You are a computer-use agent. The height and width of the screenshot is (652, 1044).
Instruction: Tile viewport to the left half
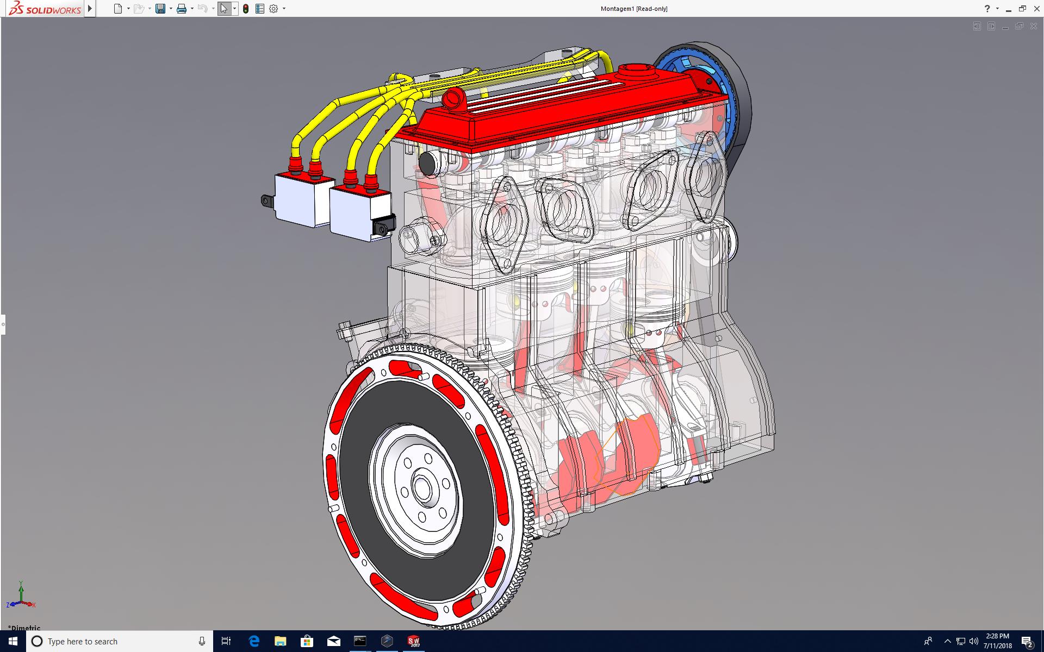click(x=977, y=26)
